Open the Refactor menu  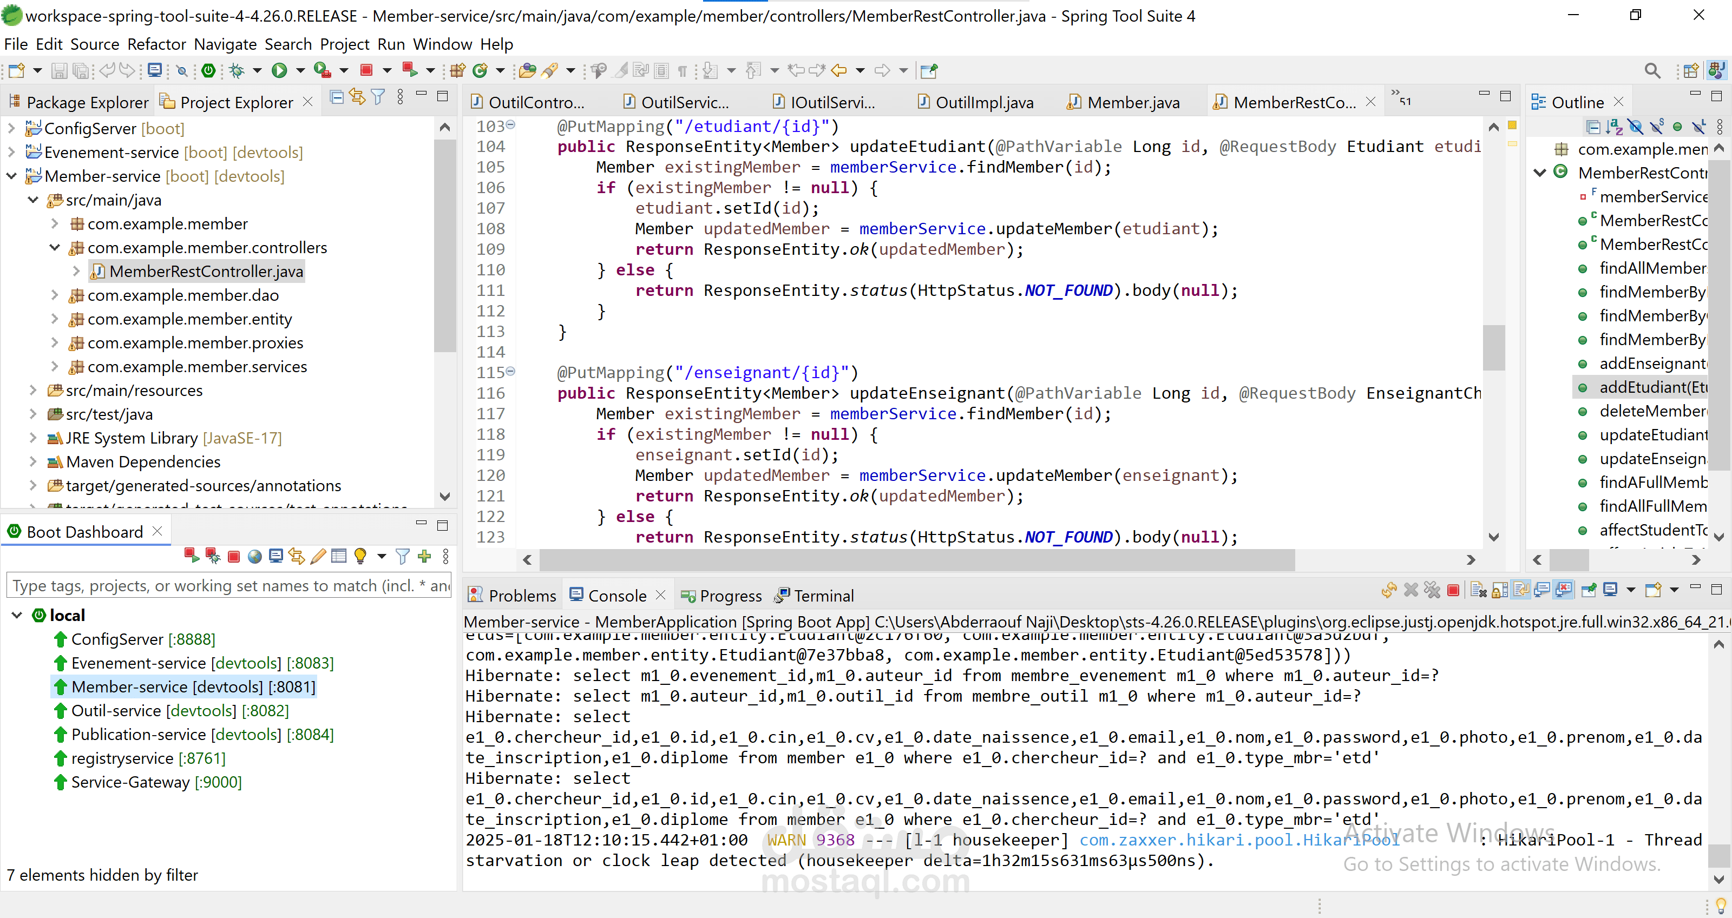[x=156, y=44]
